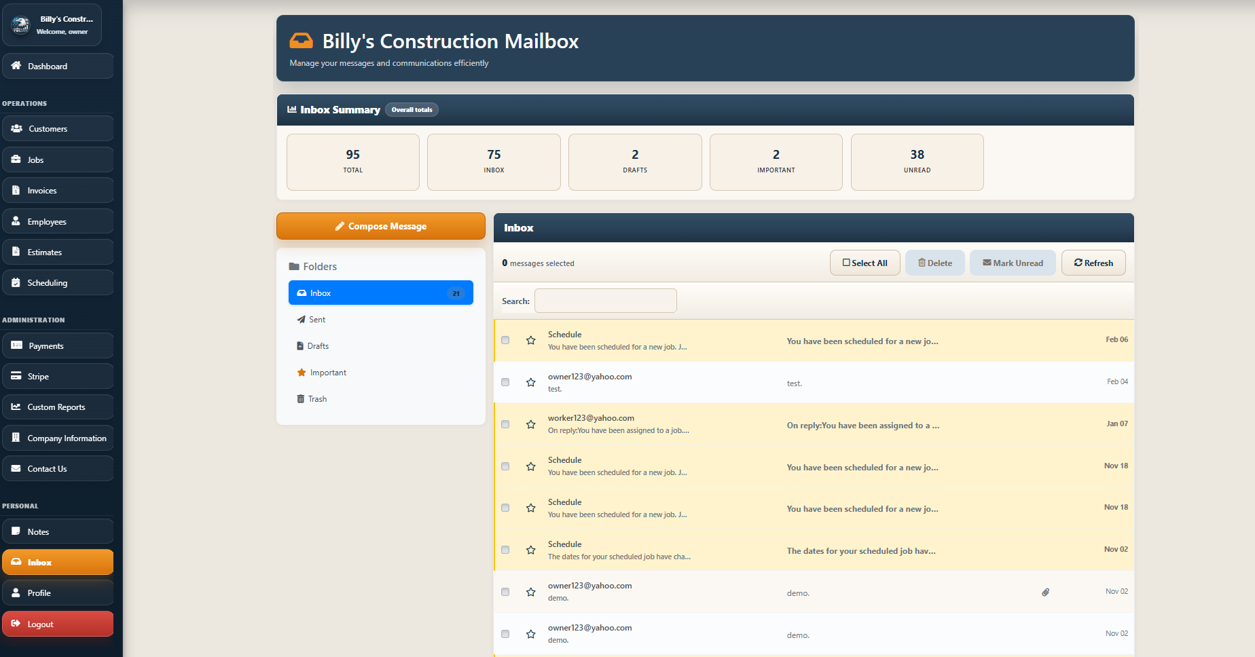The width and height of the screenshot is (1255, 657).
Task: Click the Compose Message button
Action: pos(381,227)
